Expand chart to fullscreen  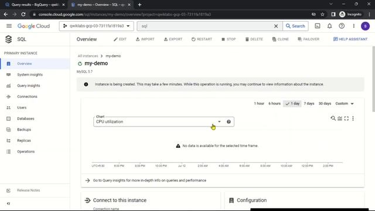346,118
